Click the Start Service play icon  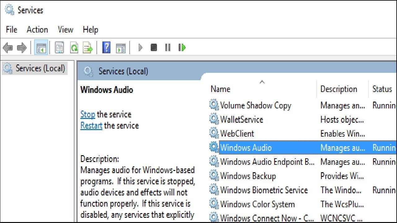point(140,47)
